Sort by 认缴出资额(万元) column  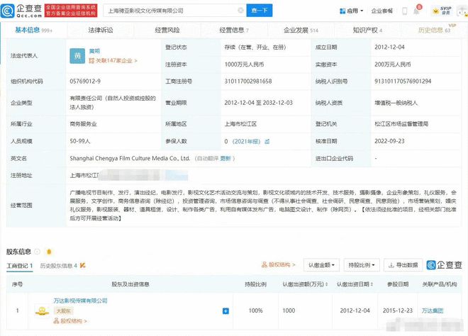305,284
